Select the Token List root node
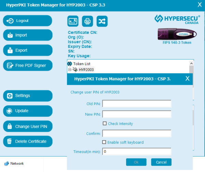 coord(82,64)
